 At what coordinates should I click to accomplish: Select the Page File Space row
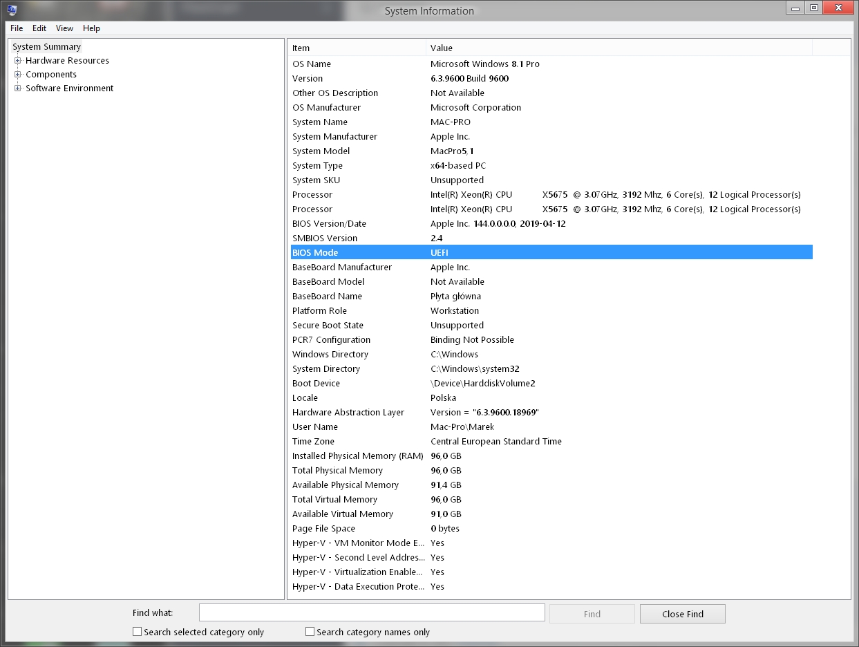[x=551, y=529]
